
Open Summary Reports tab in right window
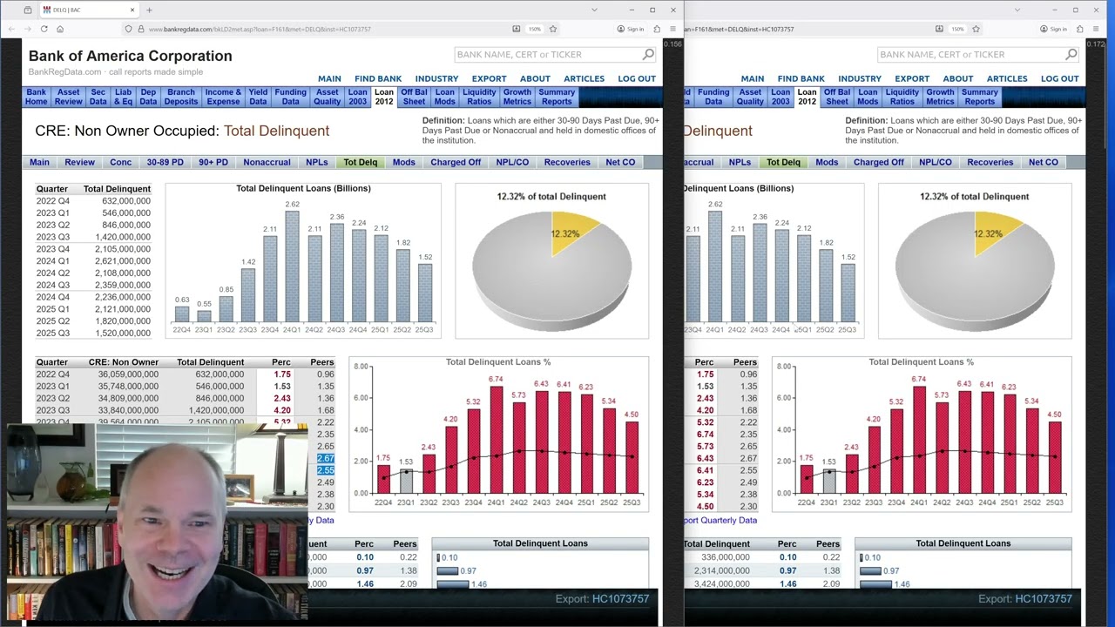click(x=979, y=97)
